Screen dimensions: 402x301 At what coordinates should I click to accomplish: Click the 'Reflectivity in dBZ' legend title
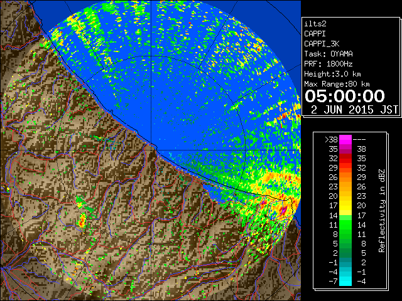point(382,211)
